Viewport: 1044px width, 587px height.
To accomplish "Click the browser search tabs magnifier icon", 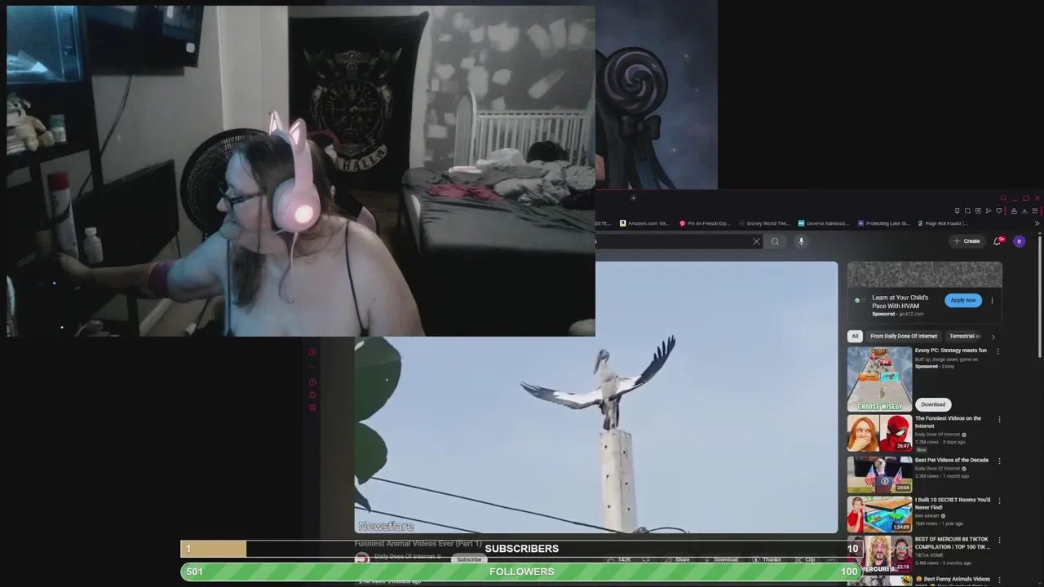I will tap(1003, 198).
